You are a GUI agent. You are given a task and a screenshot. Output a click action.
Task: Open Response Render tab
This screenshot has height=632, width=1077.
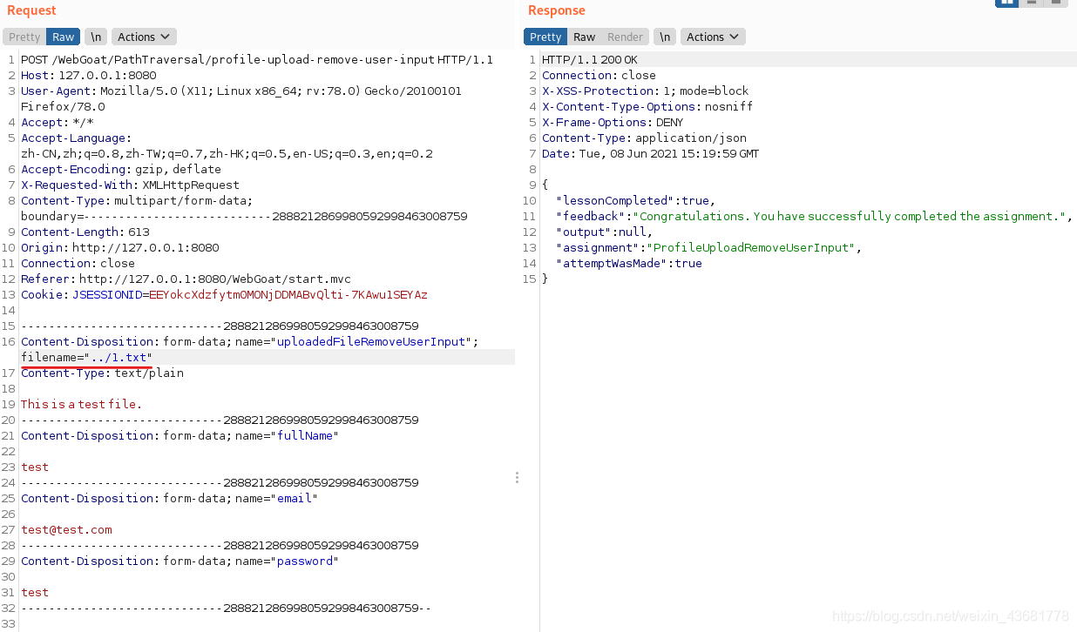point(626,37)
